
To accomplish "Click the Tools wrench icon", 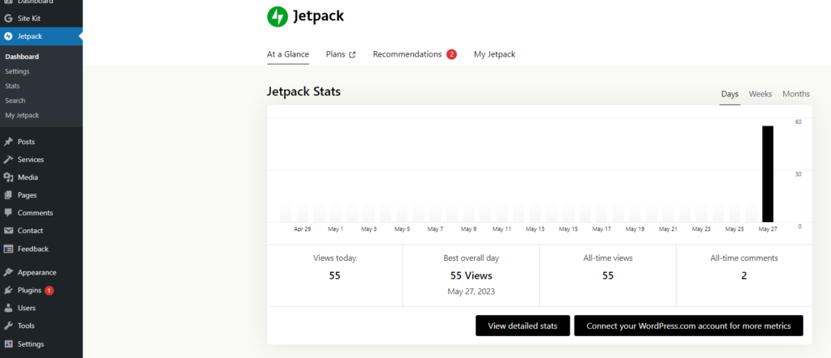I will [8, 326].
